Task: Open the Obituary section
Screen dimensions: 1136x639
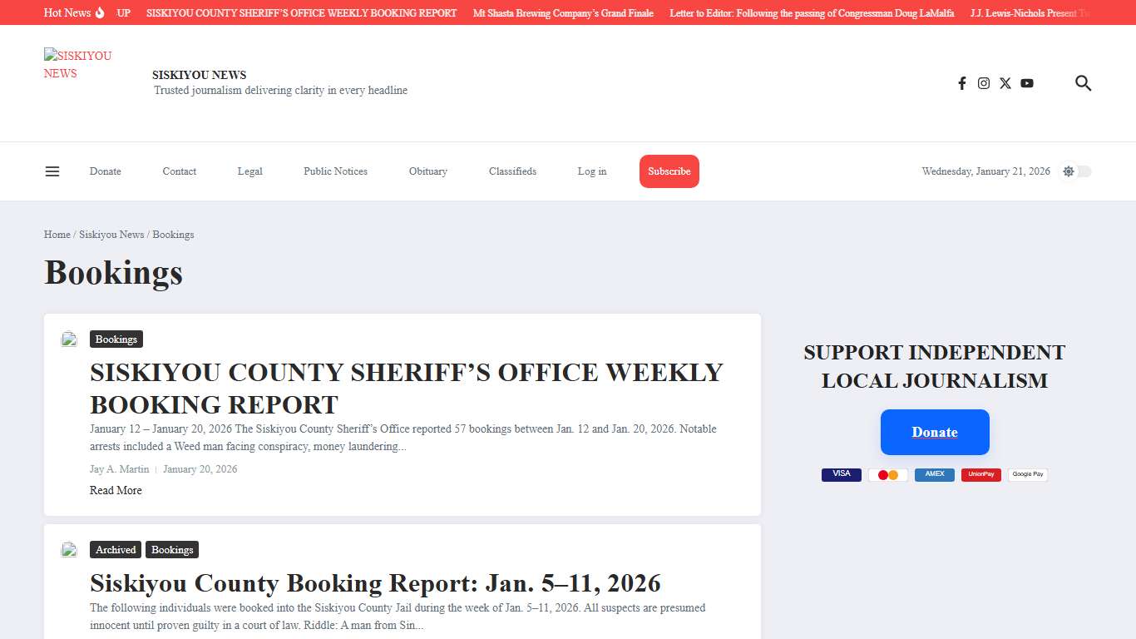Action: tap(427, 171)
